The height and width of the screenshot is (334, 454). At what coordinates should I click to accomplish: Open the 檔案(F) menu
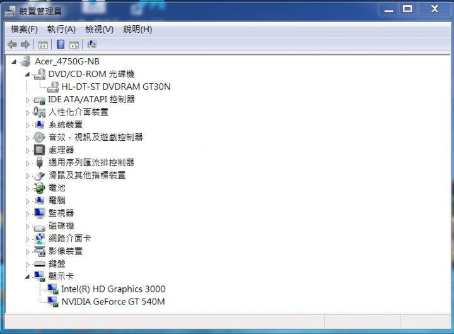24,29
